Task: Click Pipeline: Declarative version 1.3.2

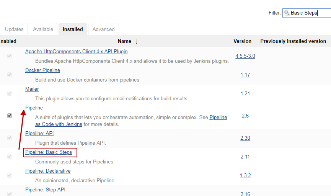Action: [x=245, y=176]
